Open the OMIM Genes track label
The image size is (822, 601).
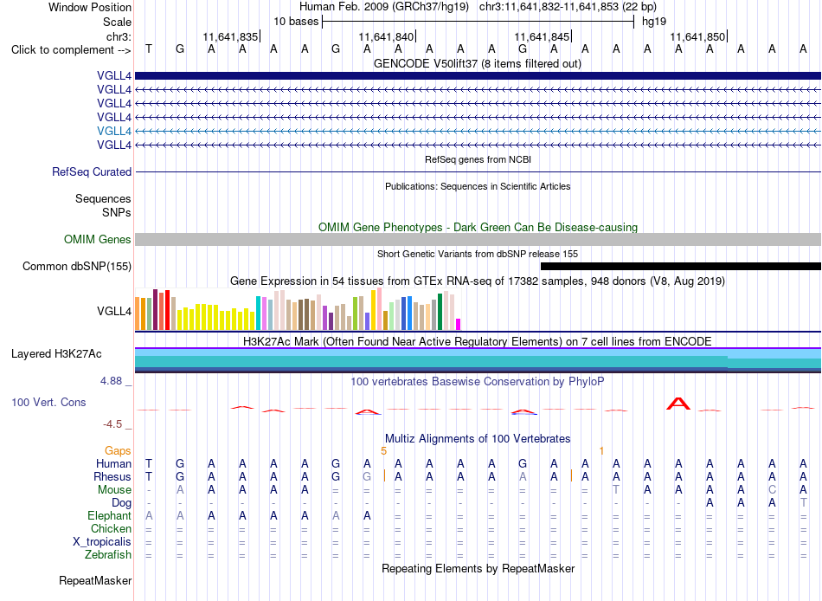point(98,239)
